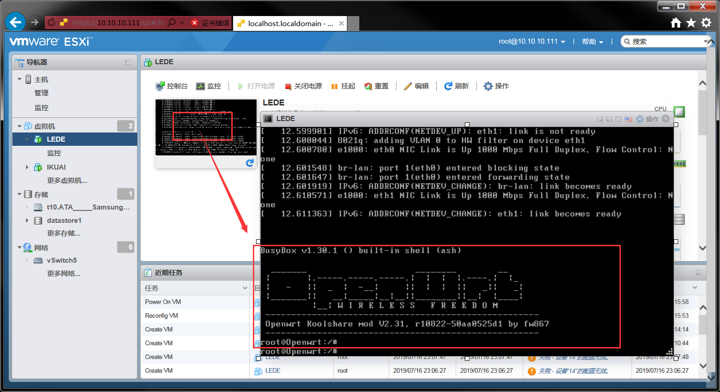
Task: Reload page icon in address bar
Action: coord(51,22)
